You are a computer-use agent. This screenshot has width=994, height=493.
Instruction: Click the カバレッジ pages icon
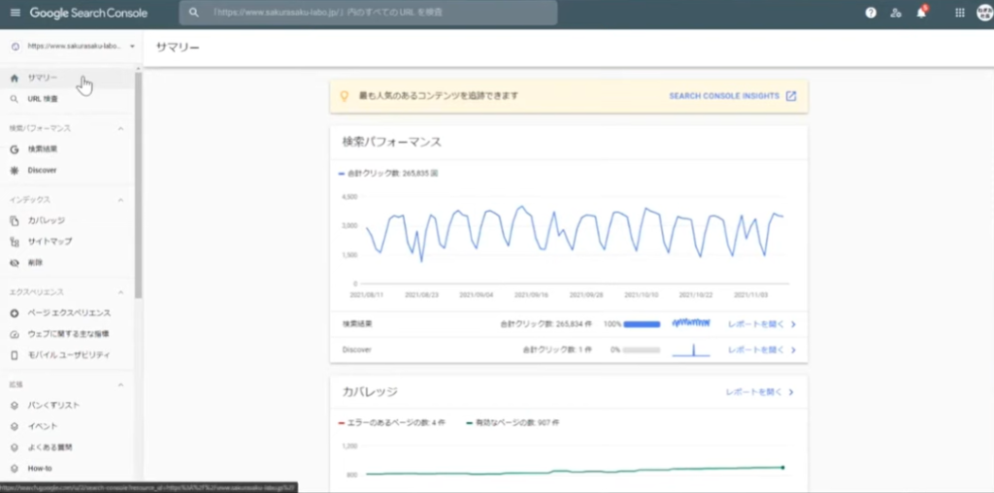coord(15,220)
